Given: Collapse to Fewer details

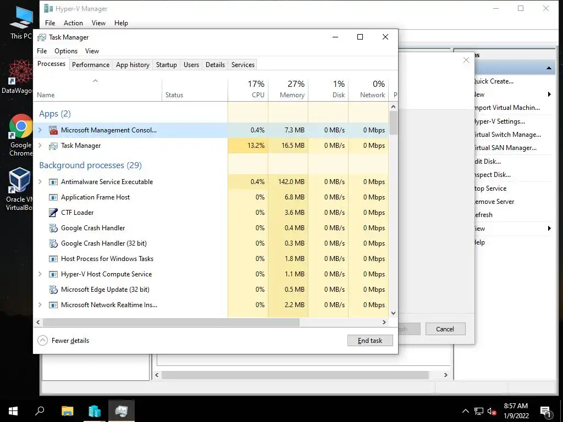Looking at the screenshot, I should (x=63, y=341).
